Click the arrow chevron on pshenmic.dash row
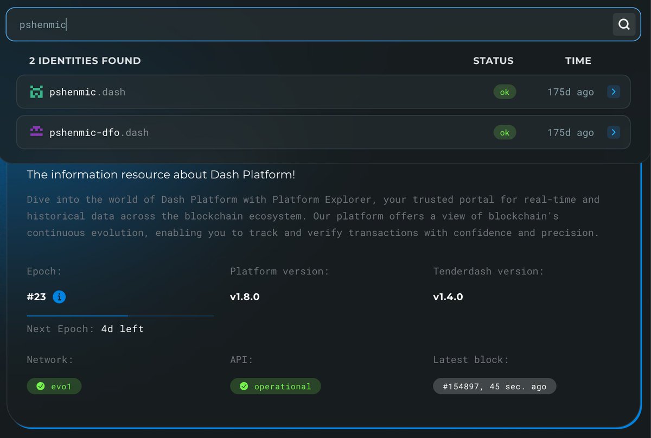Viewport: 651px width, 438px height. tap(614, 92)
